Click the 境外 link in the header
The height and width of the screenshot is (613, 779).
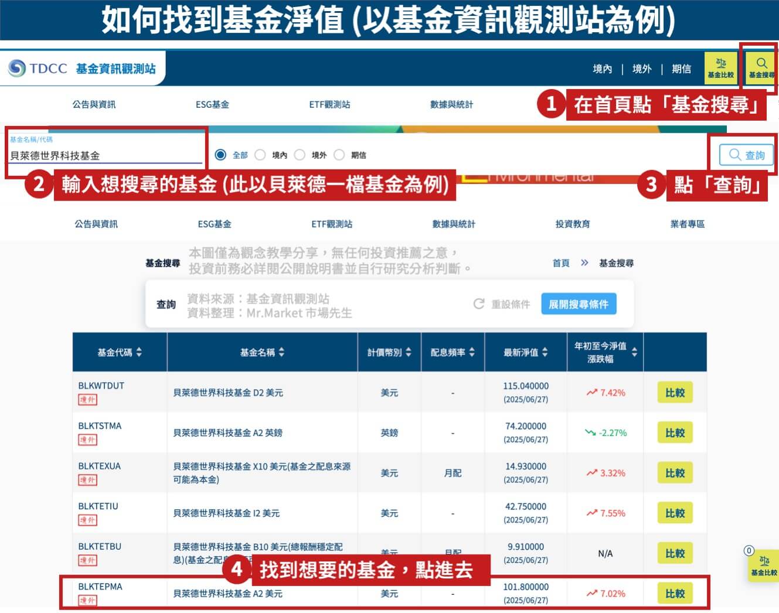pos(642,69)
